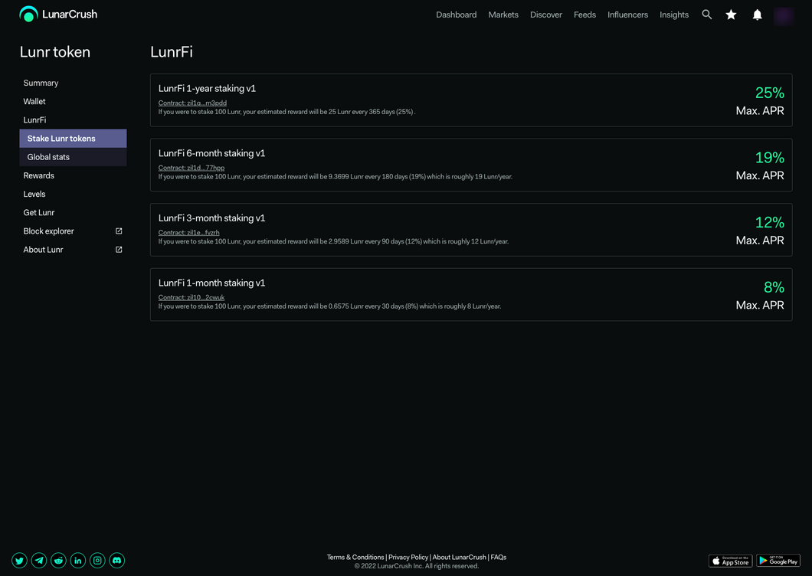812x576 pixels.
Task: Open contract link zil1e...fvzrh
Action: coord(188,233)
